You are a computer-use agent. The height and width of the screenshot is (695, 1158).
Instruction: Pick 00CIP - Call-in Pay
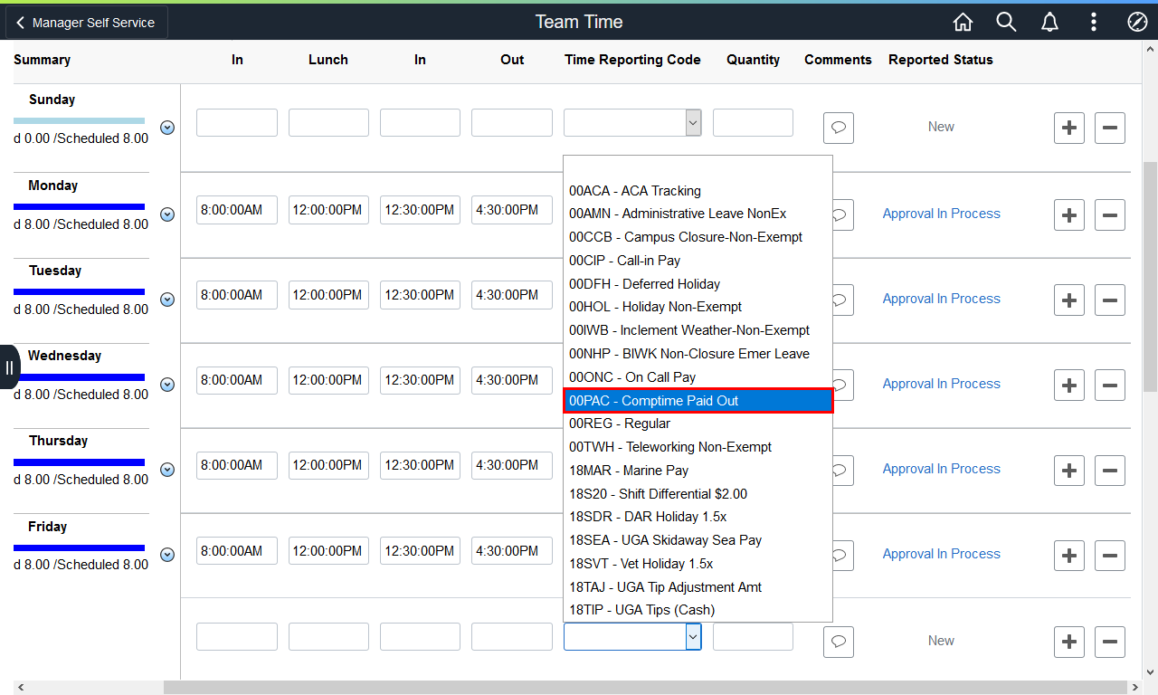tap(698, 261)
